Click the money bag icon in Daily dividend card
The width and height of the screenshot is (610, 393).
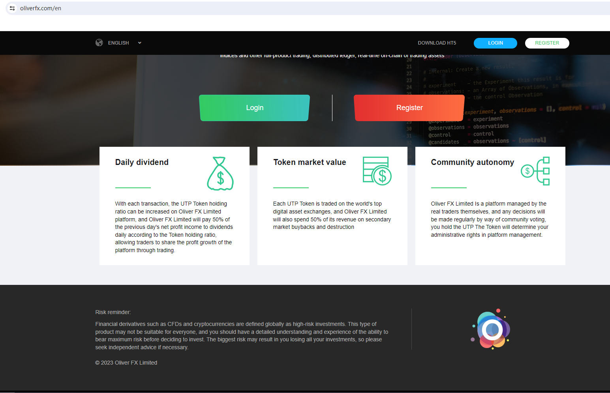[x=220, y=174]
